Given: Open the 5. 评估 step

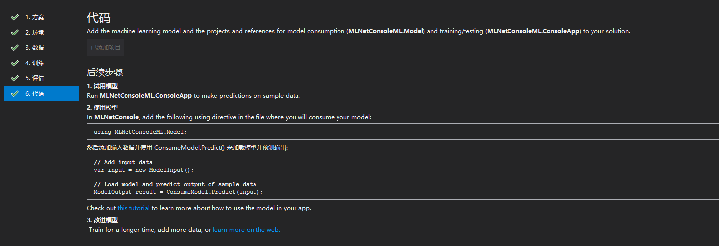Looking at the screenshot, I should point(42,78).
